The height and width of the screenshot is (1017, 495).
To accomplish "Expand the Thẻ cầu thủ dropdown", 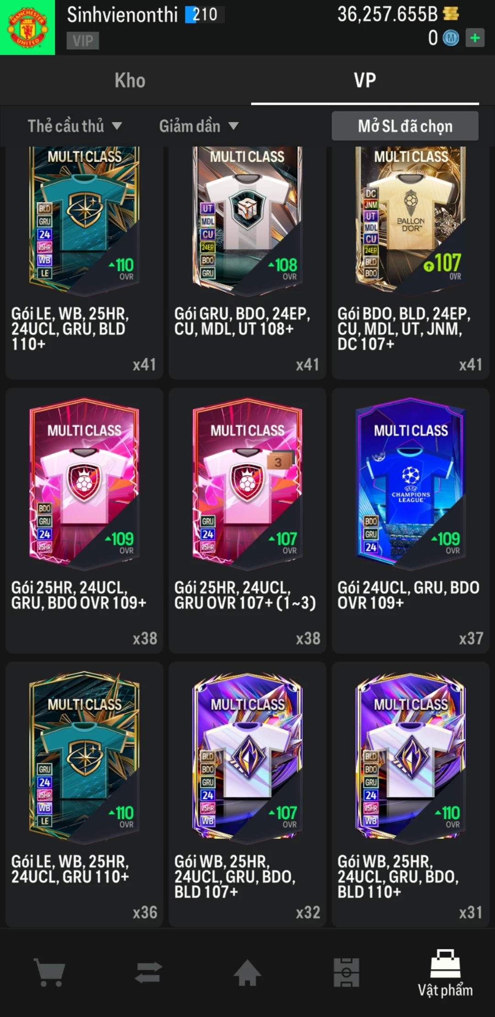I will point(75,126).
